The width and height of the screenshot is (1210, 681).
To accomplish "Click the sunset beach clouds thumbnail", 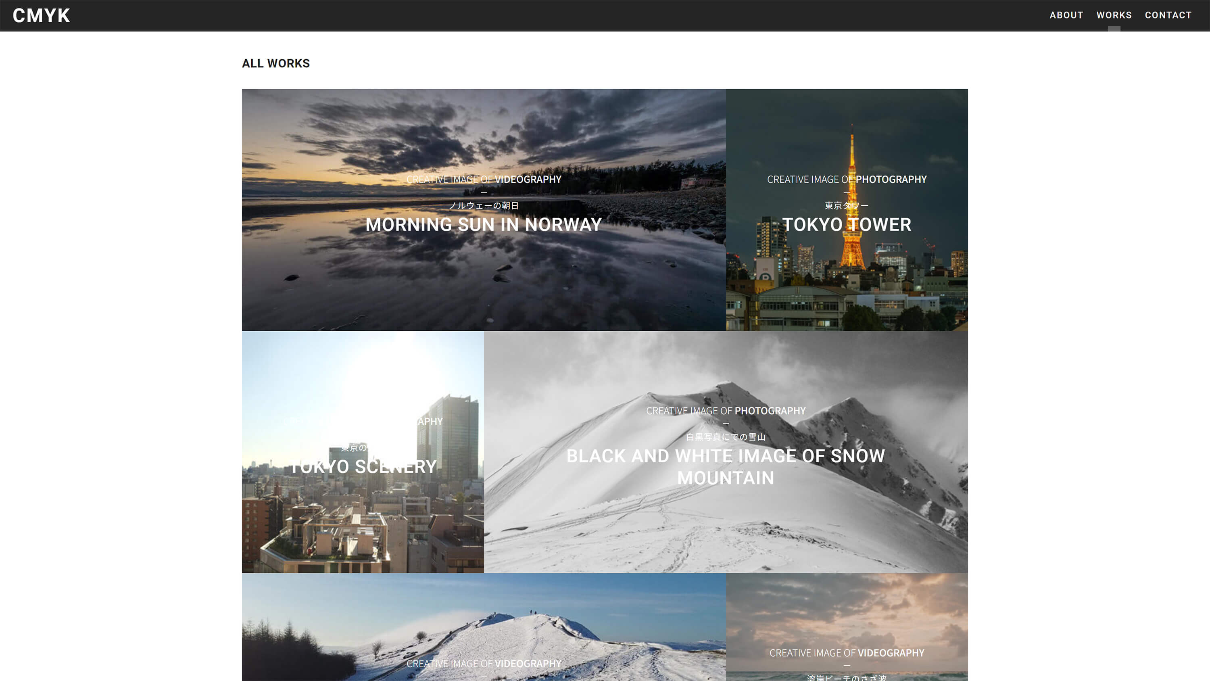I will pyautogui.click(x=847, y=611).
